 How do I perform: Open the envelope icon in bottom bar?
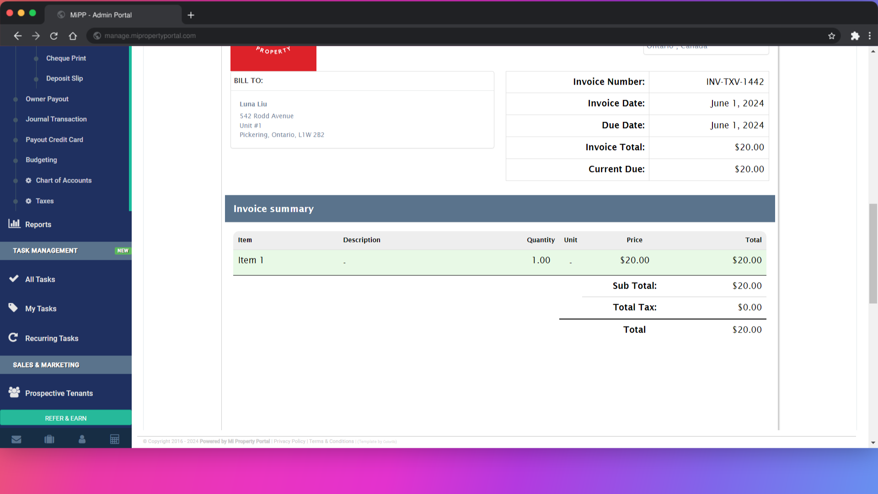(16, 439)
